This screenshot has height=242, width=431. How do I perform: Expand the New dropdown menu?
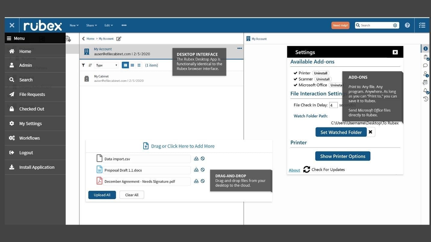[x=74, y=25]
